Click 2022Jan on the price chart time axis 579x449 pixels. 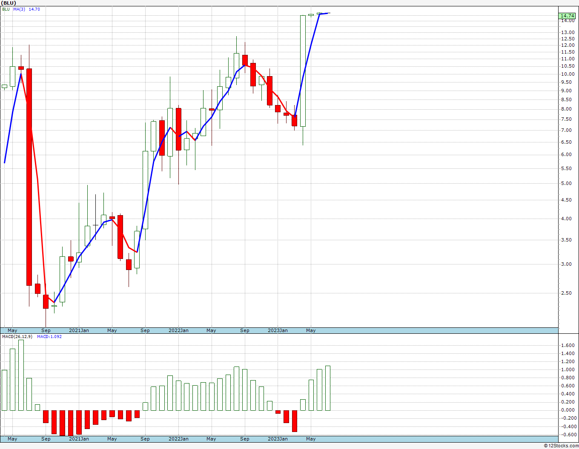tap(179, 330)
